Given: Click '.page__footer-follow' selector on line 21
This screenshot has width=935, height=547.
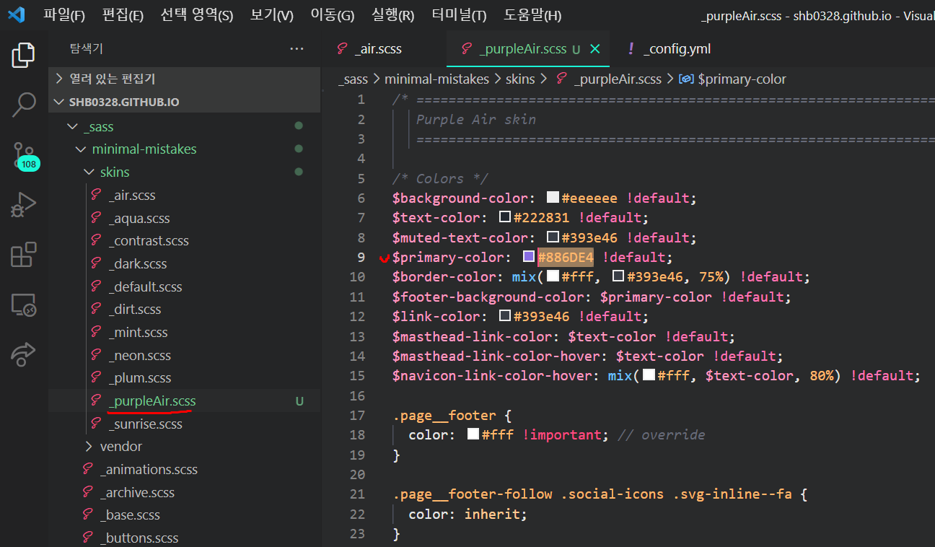Looking at the screenshot, I should (473, 494).
